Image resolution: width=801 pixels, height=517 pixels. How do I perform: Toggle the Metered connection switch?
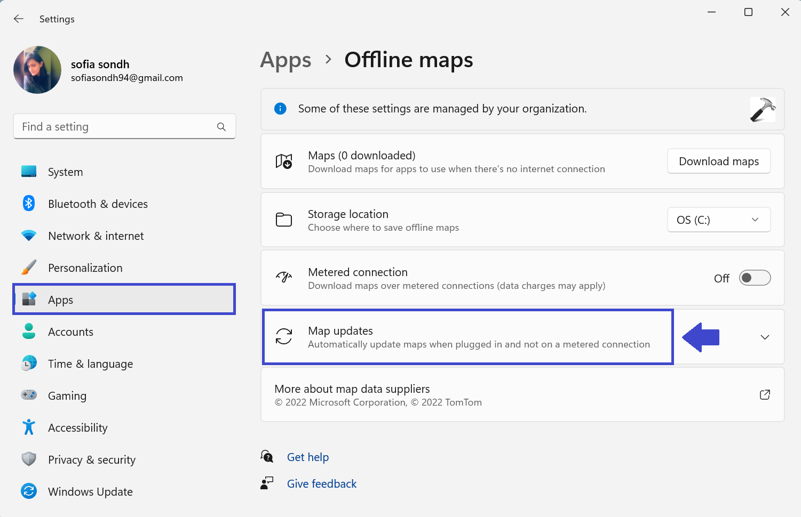tap(755, 278)
